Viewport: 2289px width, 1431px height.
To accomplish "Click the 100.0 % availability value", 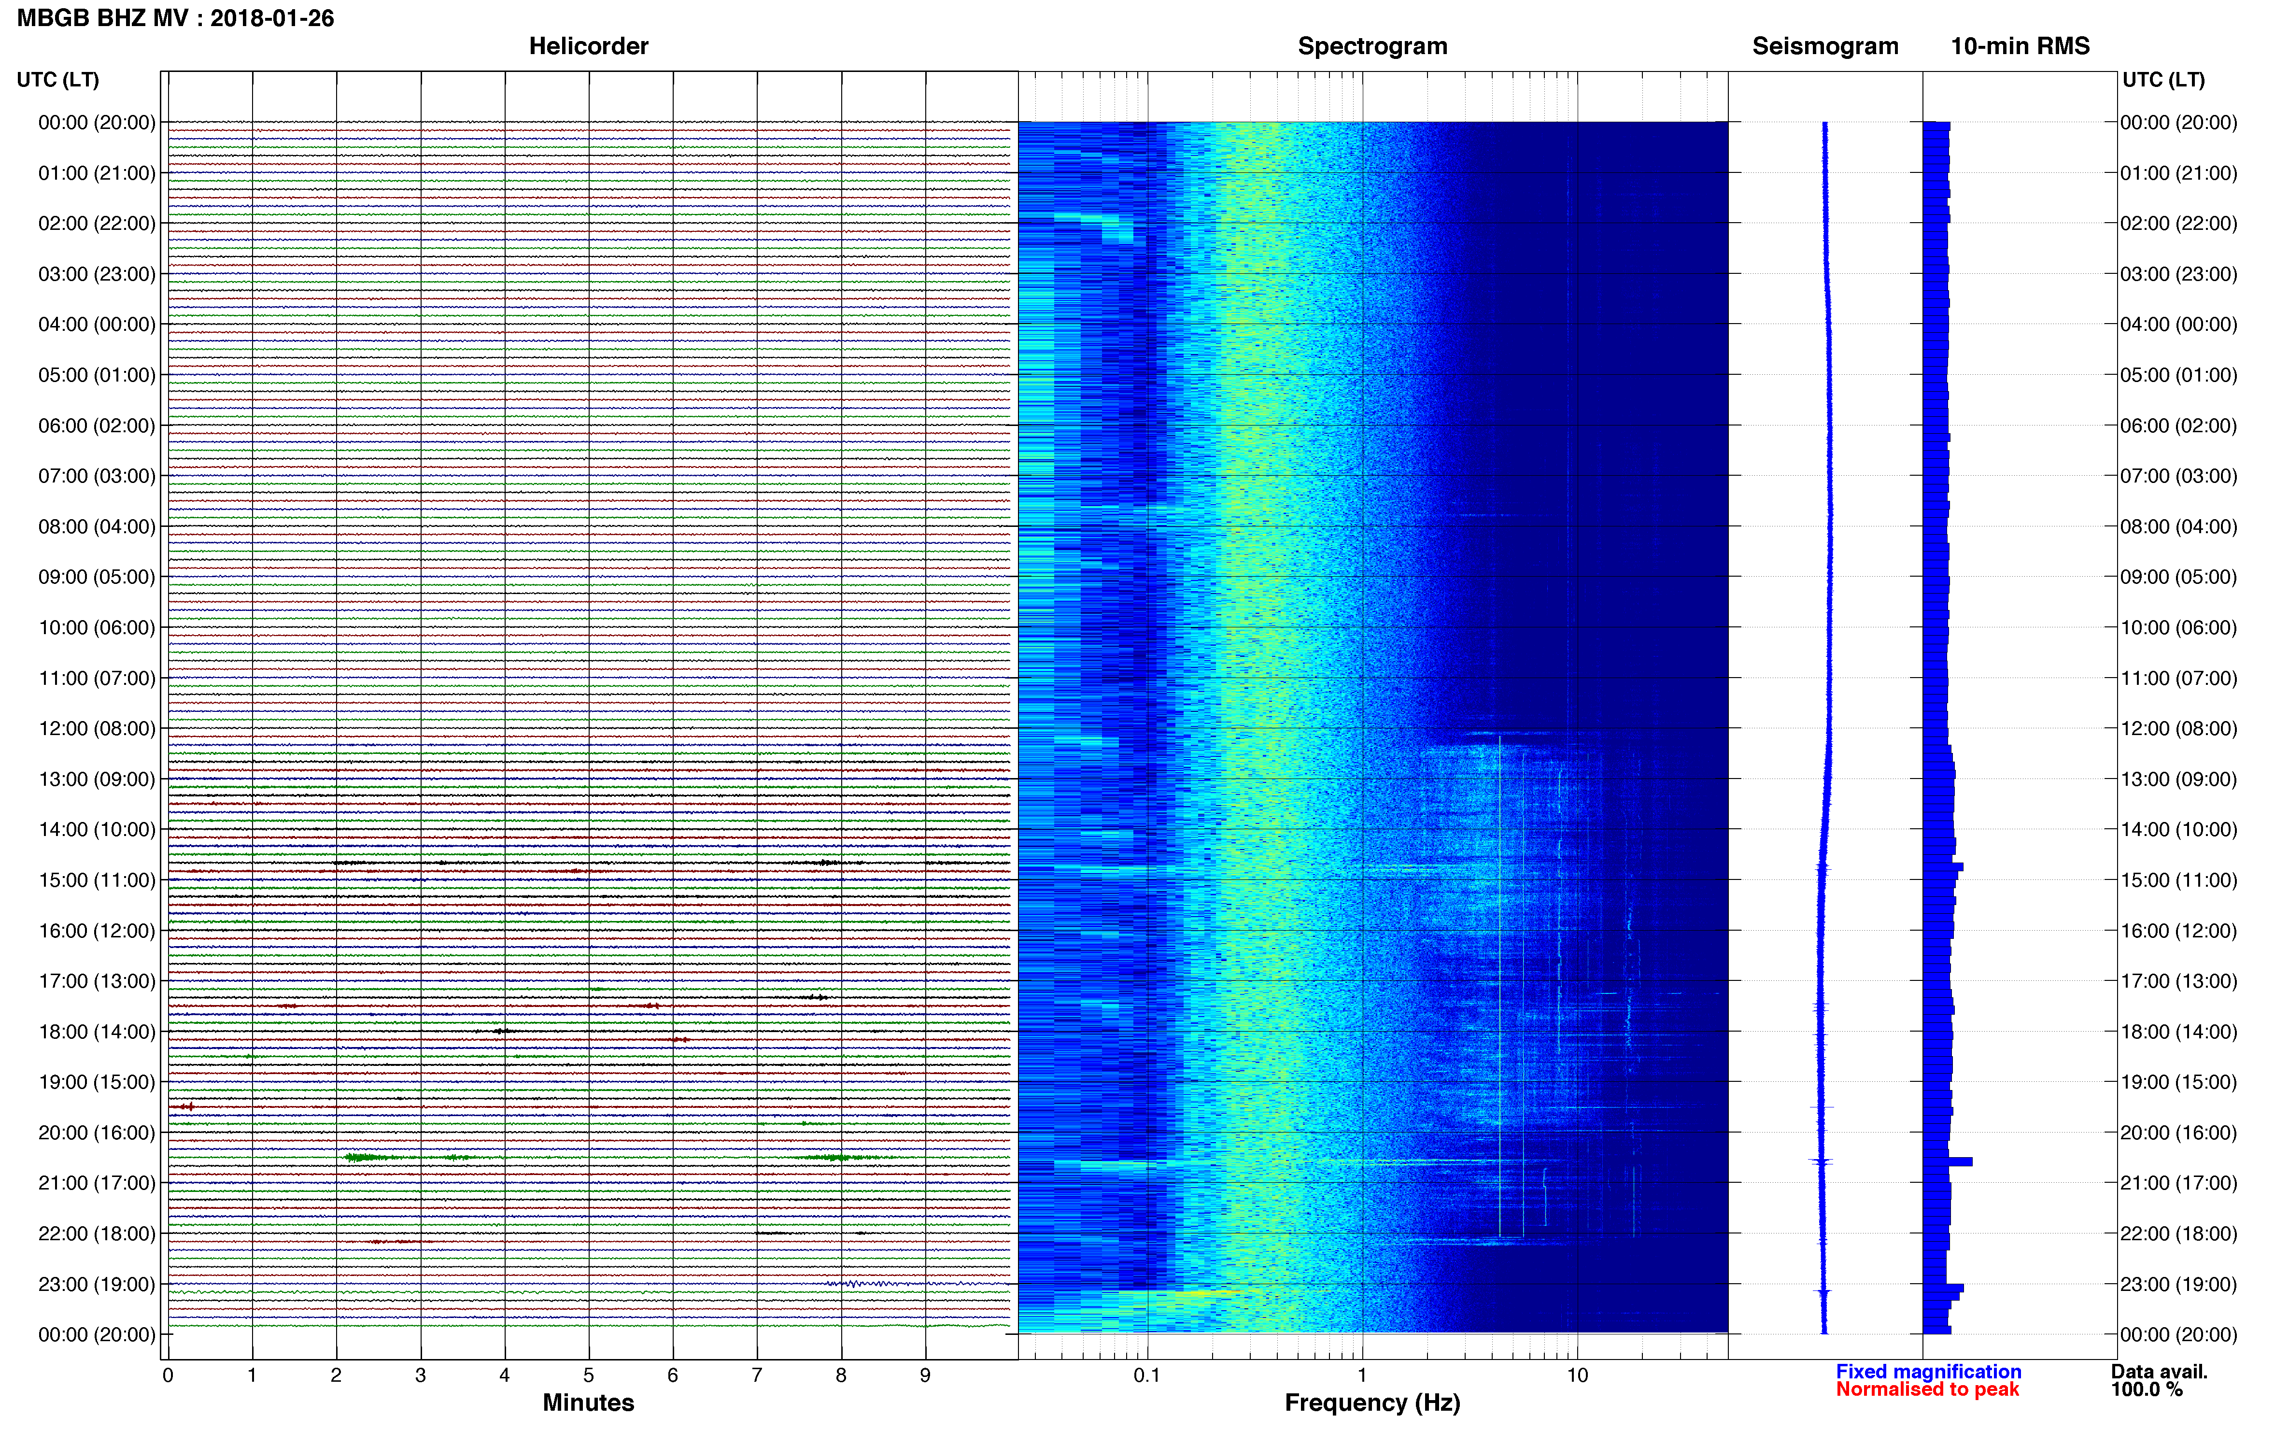I will tap(2147, 1389).
